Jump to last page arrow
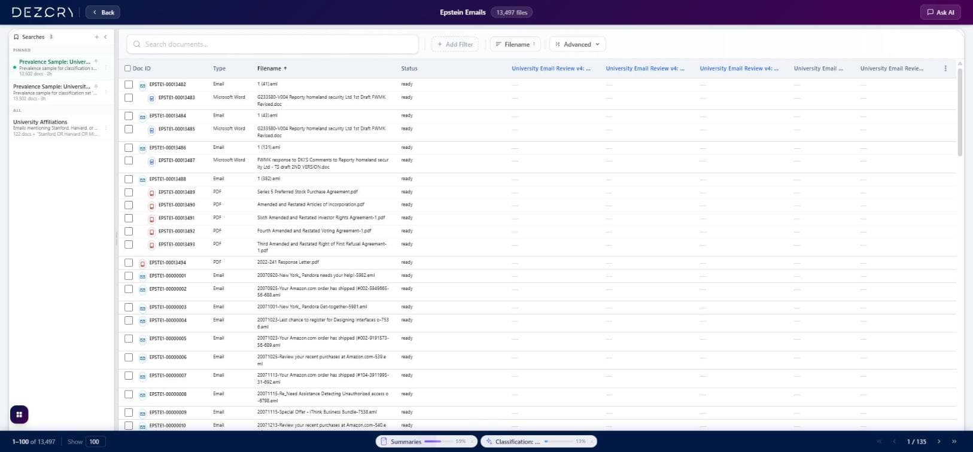 (954, 441)
